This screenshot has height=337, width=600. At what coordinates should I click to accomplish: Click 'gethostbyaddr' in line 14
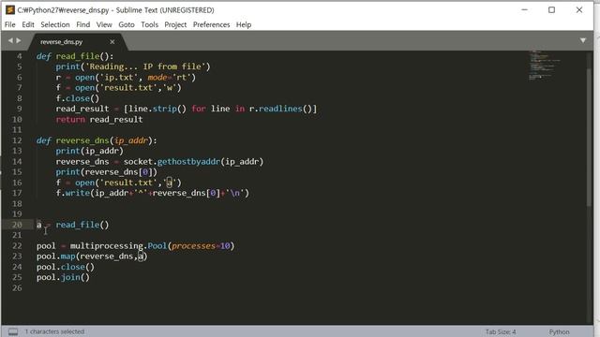[x=188, y=161]
